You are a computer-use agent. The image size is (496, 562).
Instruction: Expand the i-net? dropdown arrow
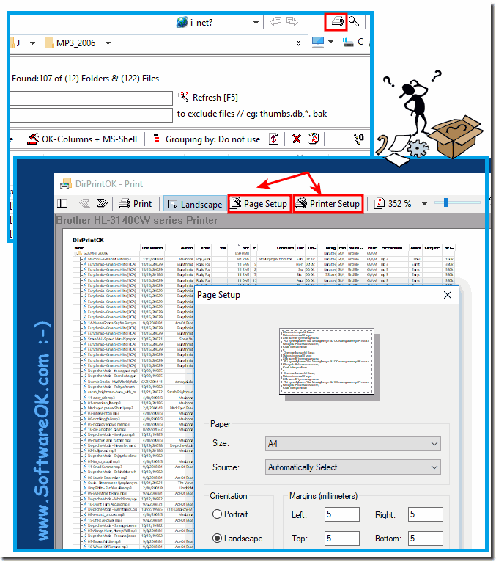[256, 23]
